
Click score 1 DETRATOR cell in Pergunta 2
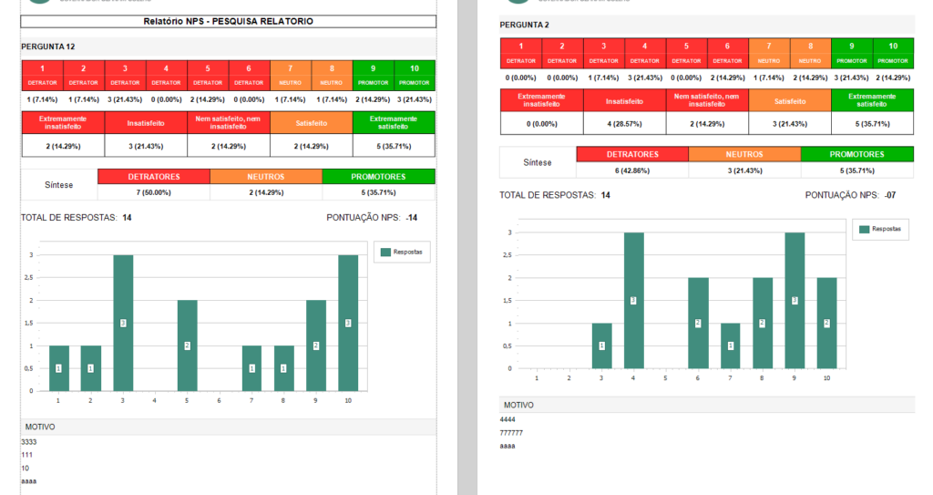520,53
